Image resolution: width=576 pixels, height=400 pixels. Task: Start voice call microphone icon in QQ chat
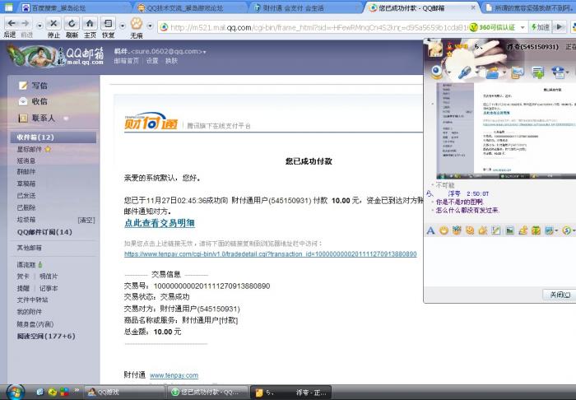[464, 72]
